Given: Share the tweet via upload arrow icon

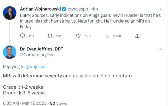Looking at the screenshot, I should click(137, 36).
